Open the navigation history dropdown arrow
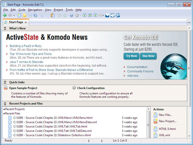193x145 pixels. point(14,16)
